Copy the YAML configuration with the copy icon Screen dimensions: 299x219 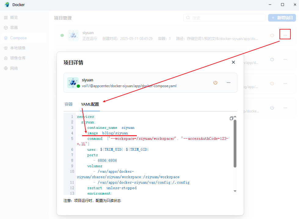231,118
